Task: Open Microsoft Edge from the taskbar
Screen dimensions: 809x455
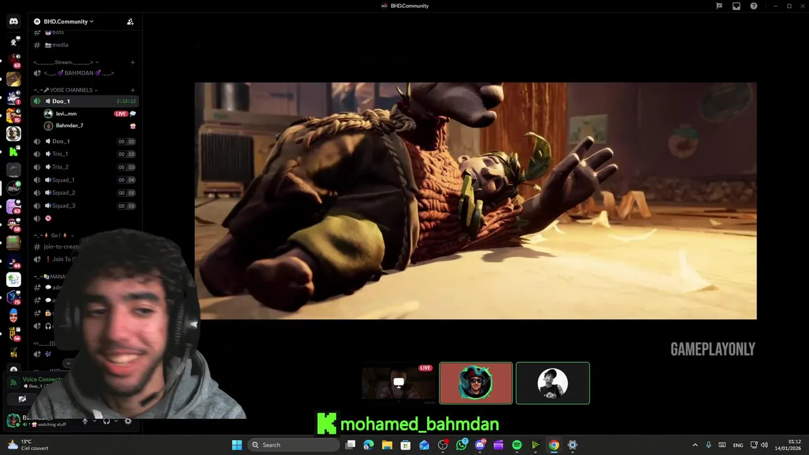Action: [x=368, y=445]
